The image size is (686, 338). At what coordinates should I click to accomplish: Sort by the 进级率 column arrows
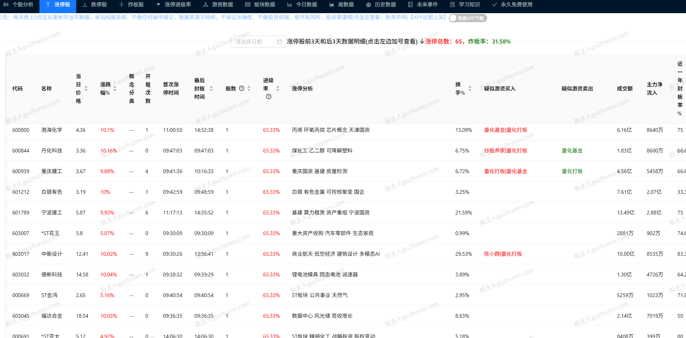(278, 89)
